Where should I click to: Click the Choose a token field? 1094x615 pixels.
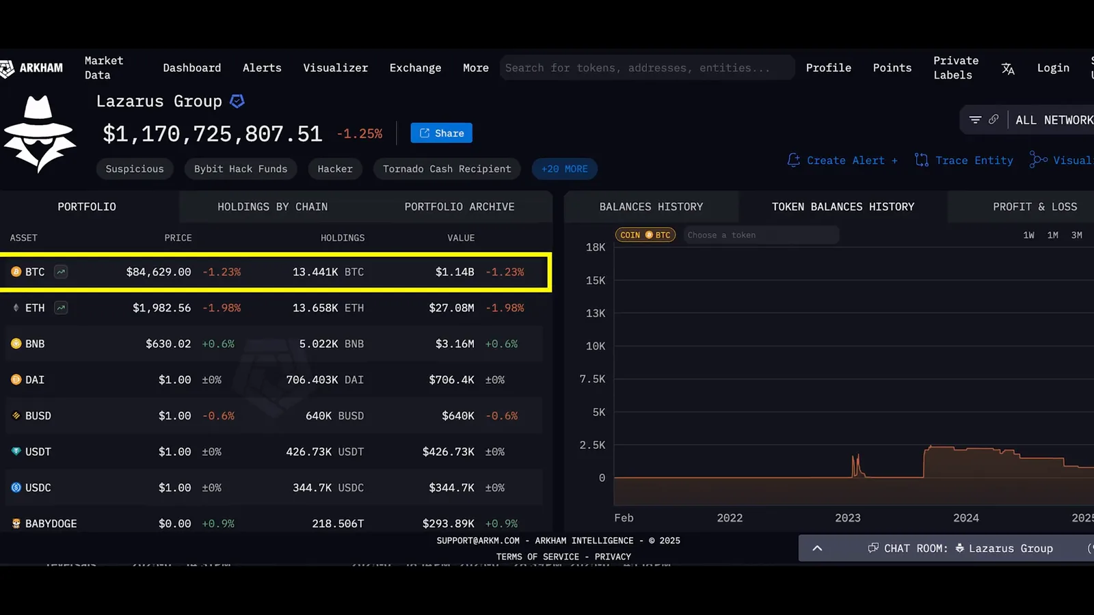(761, 235)
